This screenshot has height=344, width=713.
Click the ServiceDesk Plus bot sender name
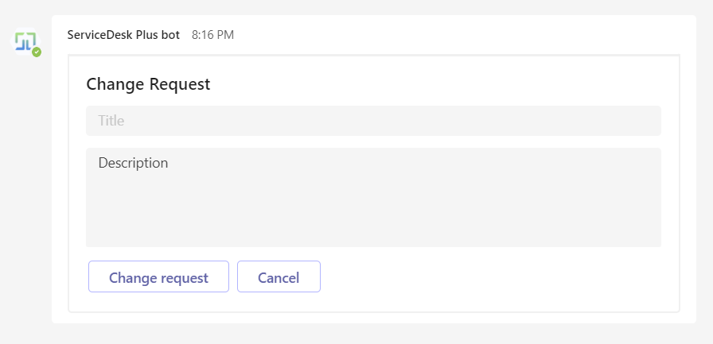[x=123, y=35]
